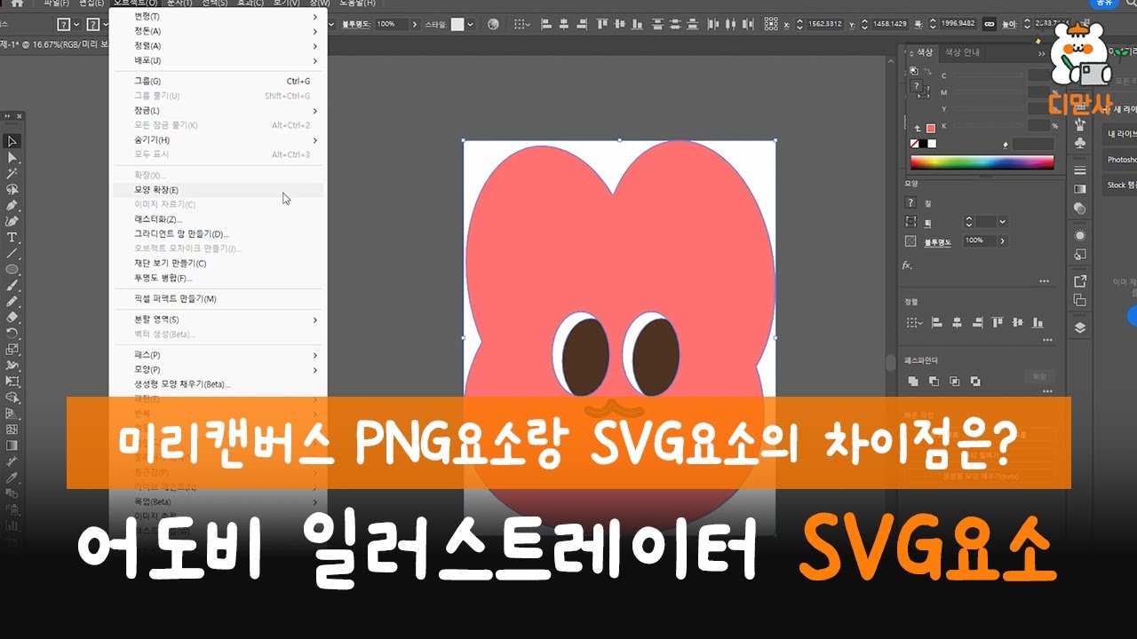The image size is (1137, 639).
Task: Open the Align To dropdown in the Align panel
Action: [x=914, y=321]
